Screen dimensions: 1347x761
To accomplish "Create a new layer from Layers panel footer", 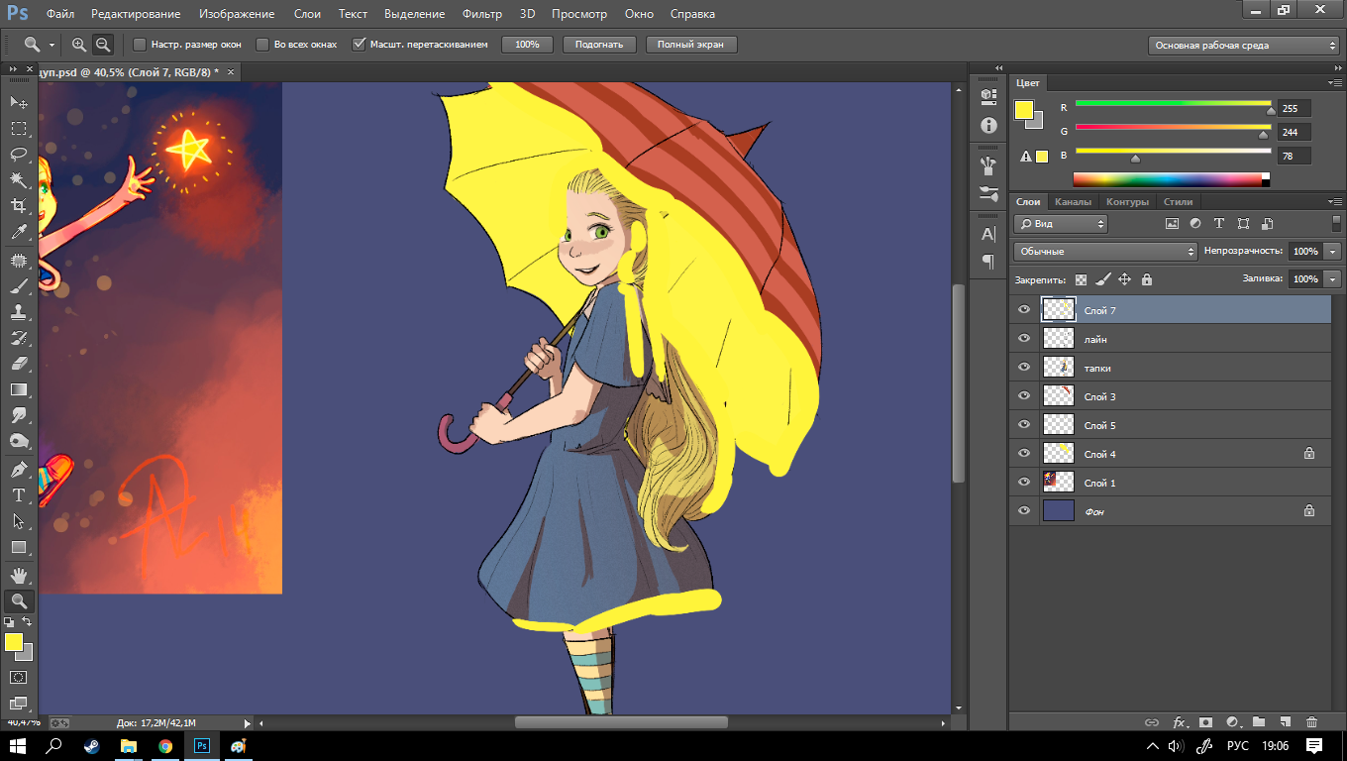I will 1285,722.
